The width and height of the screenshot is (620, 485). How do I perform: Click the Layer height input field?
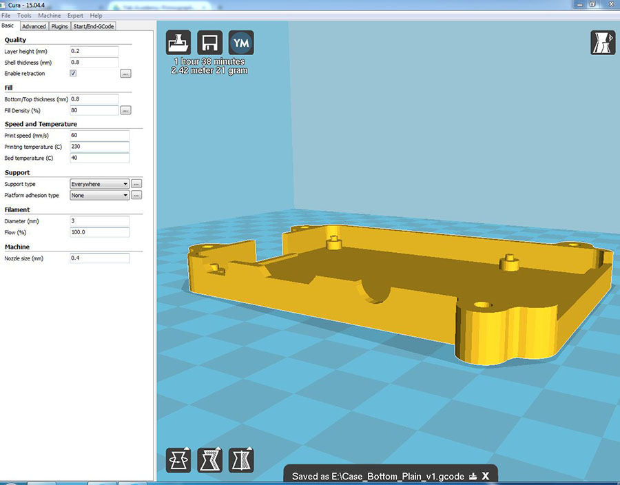tap(94, 51)
